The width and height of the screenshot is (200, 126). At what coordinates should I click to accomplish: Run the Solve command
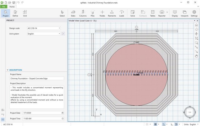[132, 13]
